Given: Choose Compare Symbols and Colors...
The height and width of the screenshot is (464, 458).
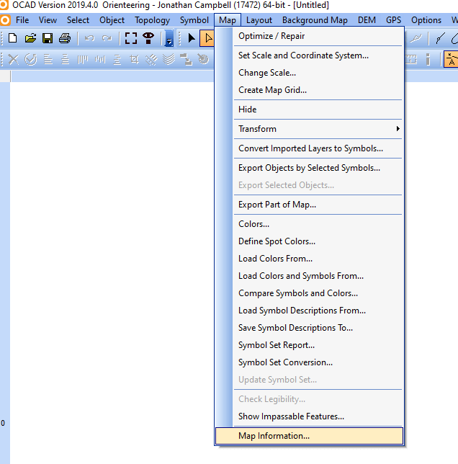Looking at the screenshot, I should pos(309,293).
